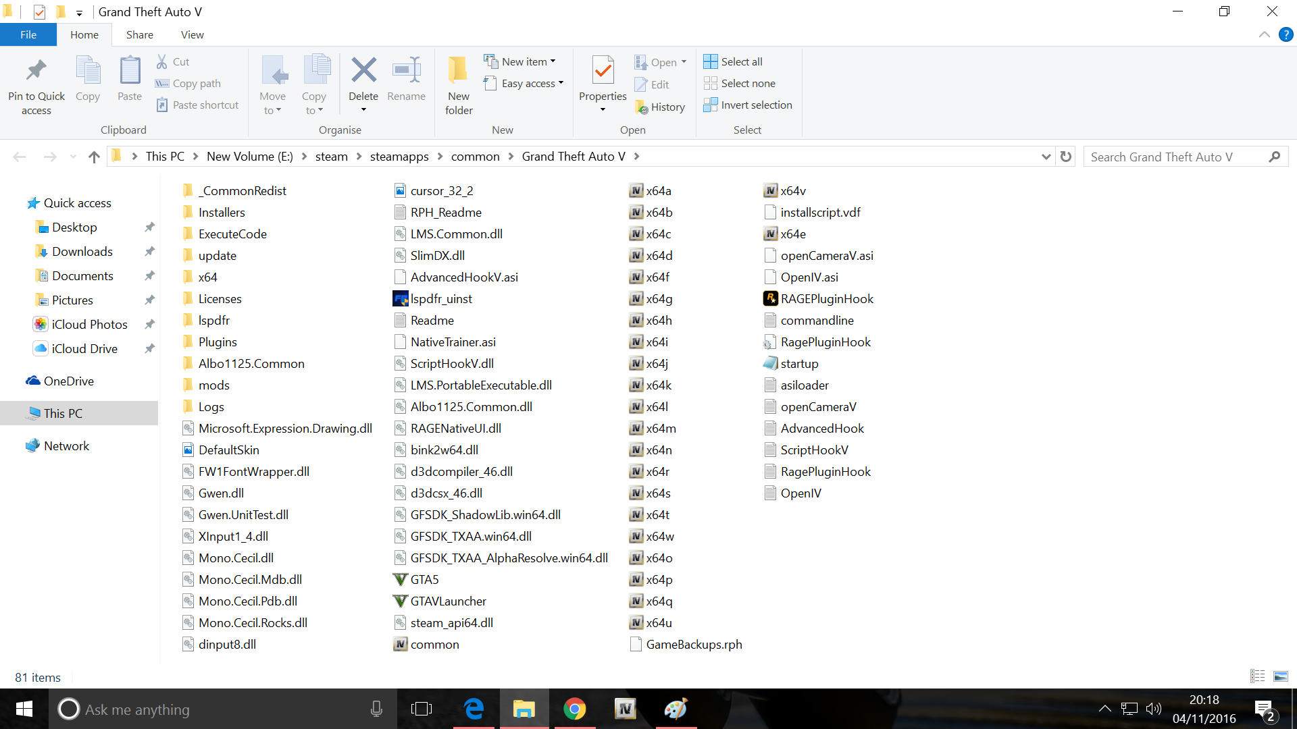Viewport: 1297px width, 729px height.
Task: Click the Pin to Quick access icon
Action: [x=36, y=70]
